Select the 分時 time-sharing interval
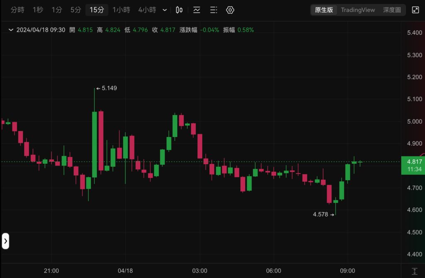The width and height of the screenshot is (425, 278). pos(17,10)
